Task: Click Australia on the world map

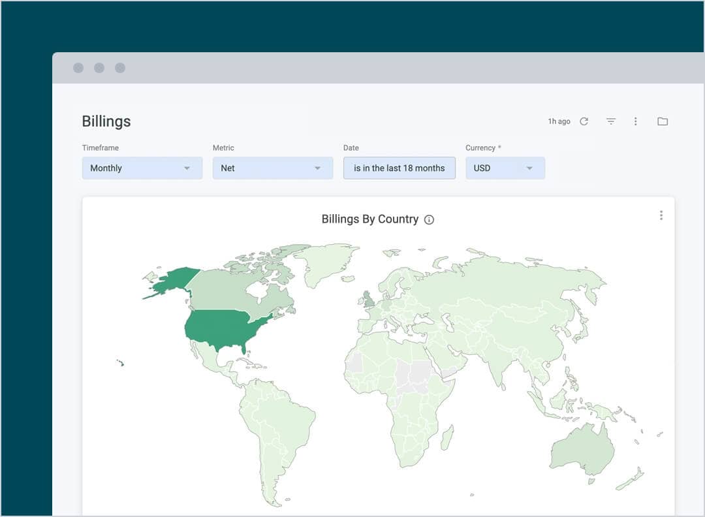Action: coord(582,451)
